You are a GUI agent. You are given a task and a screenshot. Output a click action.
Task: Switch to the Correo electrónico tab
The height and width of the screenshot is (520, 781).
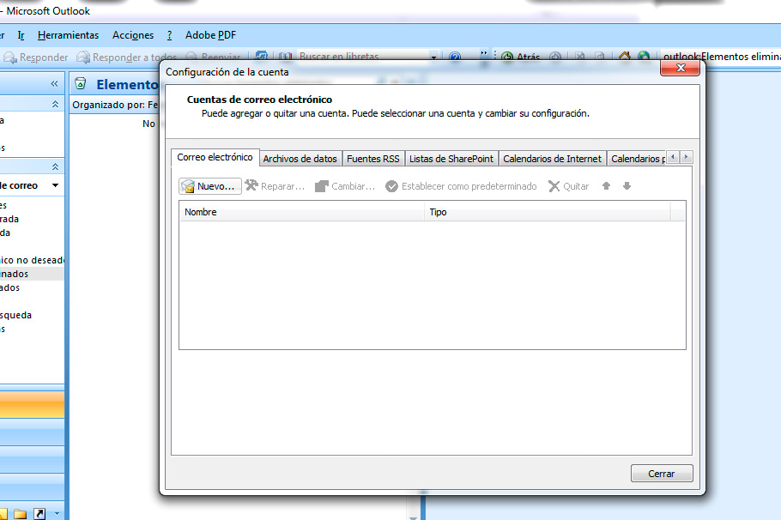[x=215, y=157]
